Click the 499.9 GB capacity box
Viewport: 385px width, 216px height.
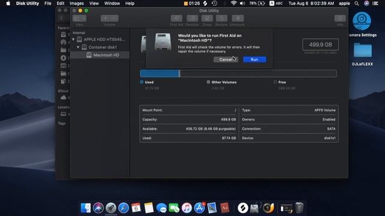click(x=321, y=44)
